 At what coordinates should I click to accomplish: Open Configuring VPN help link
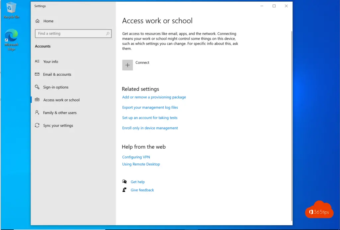(x=136, y=157)
